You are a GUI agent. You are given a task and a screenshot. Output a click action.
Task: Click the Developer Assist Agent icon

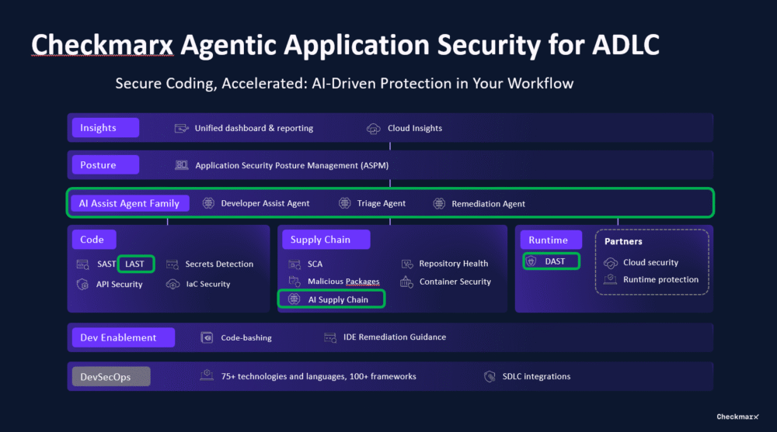point(208,203)
